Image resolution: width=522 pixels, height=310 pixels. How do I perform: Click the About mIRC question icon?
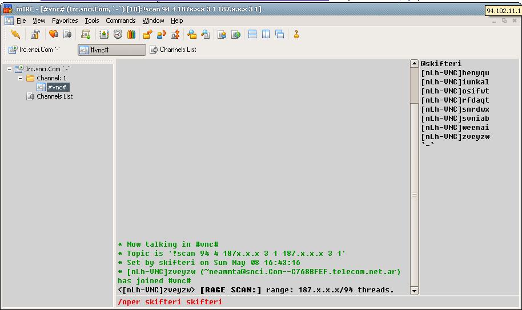[x=296, y=34]
